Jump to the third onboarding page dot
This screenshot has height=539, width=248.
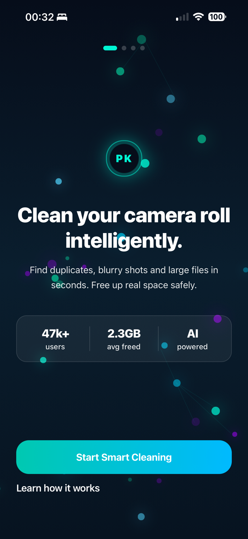click(x=133, y=48)
